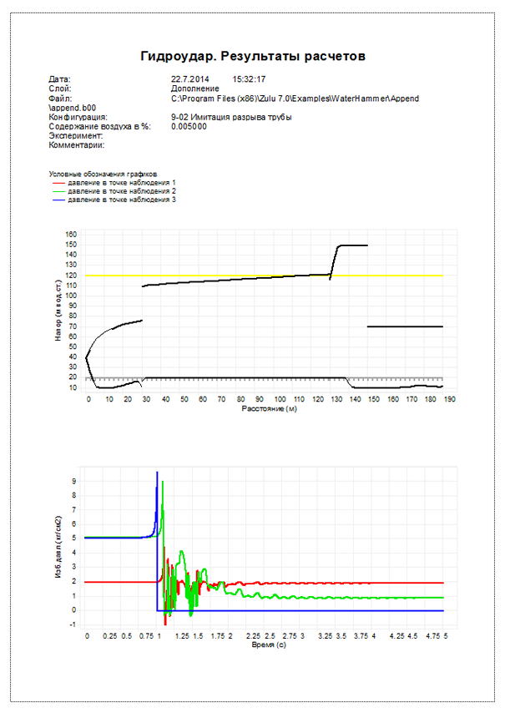Viewport: 505px width, 713px height.
Task: Click the air content value 0.005000
Action: click(x=189, y=127)
